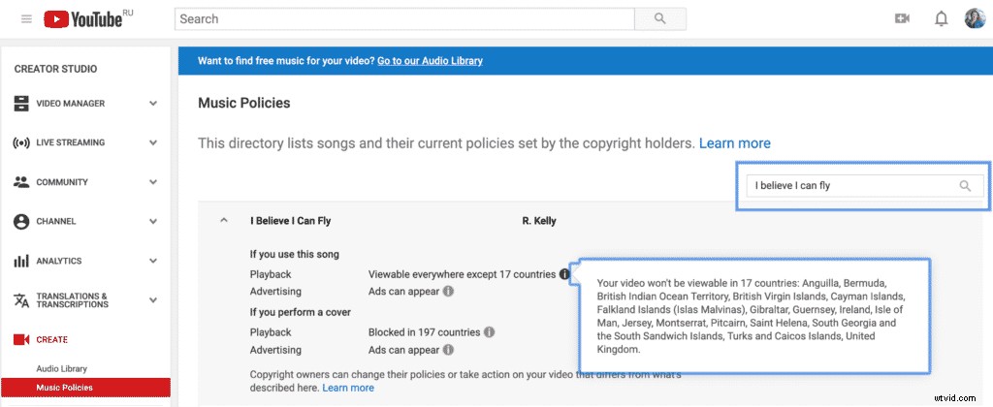Expand the Analytics chevron
The image size is (993, 407).
pyautogui.click(x=152, y=261)
